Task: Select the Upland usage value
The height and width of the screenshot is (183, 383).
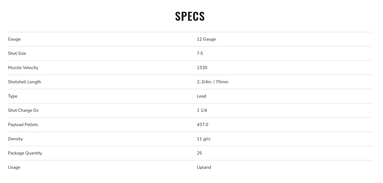Action: coord(204,168)
